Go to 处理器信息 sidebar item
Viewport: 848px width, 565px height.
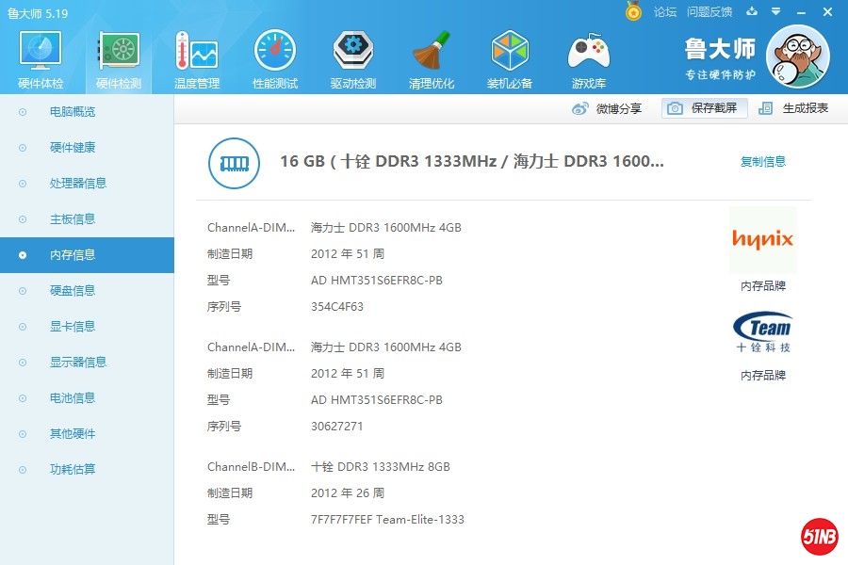(x=78, y=184)
